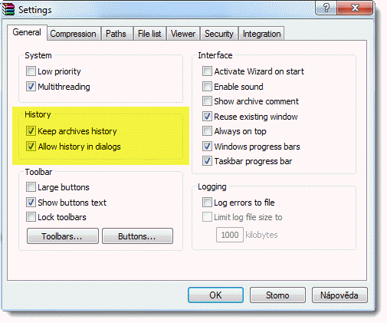Open the Toolbars... dialog button
Image resolution: width=387 pixels, height=323 pixels.
pyautogui.click(x=63, y=236)
